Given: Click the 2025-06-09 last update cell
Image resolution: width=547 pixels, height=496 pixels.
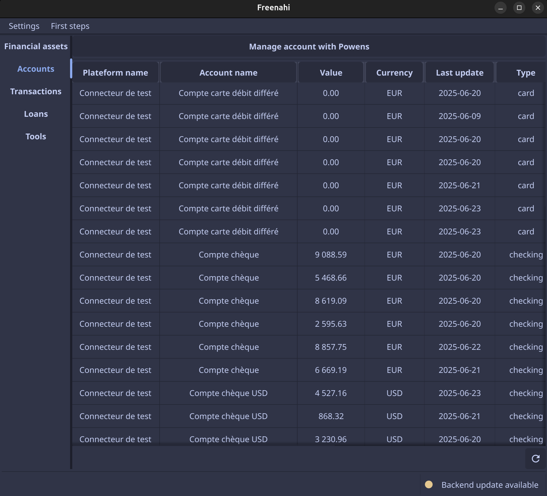Looking at the screenshot, I should (460, 116).
